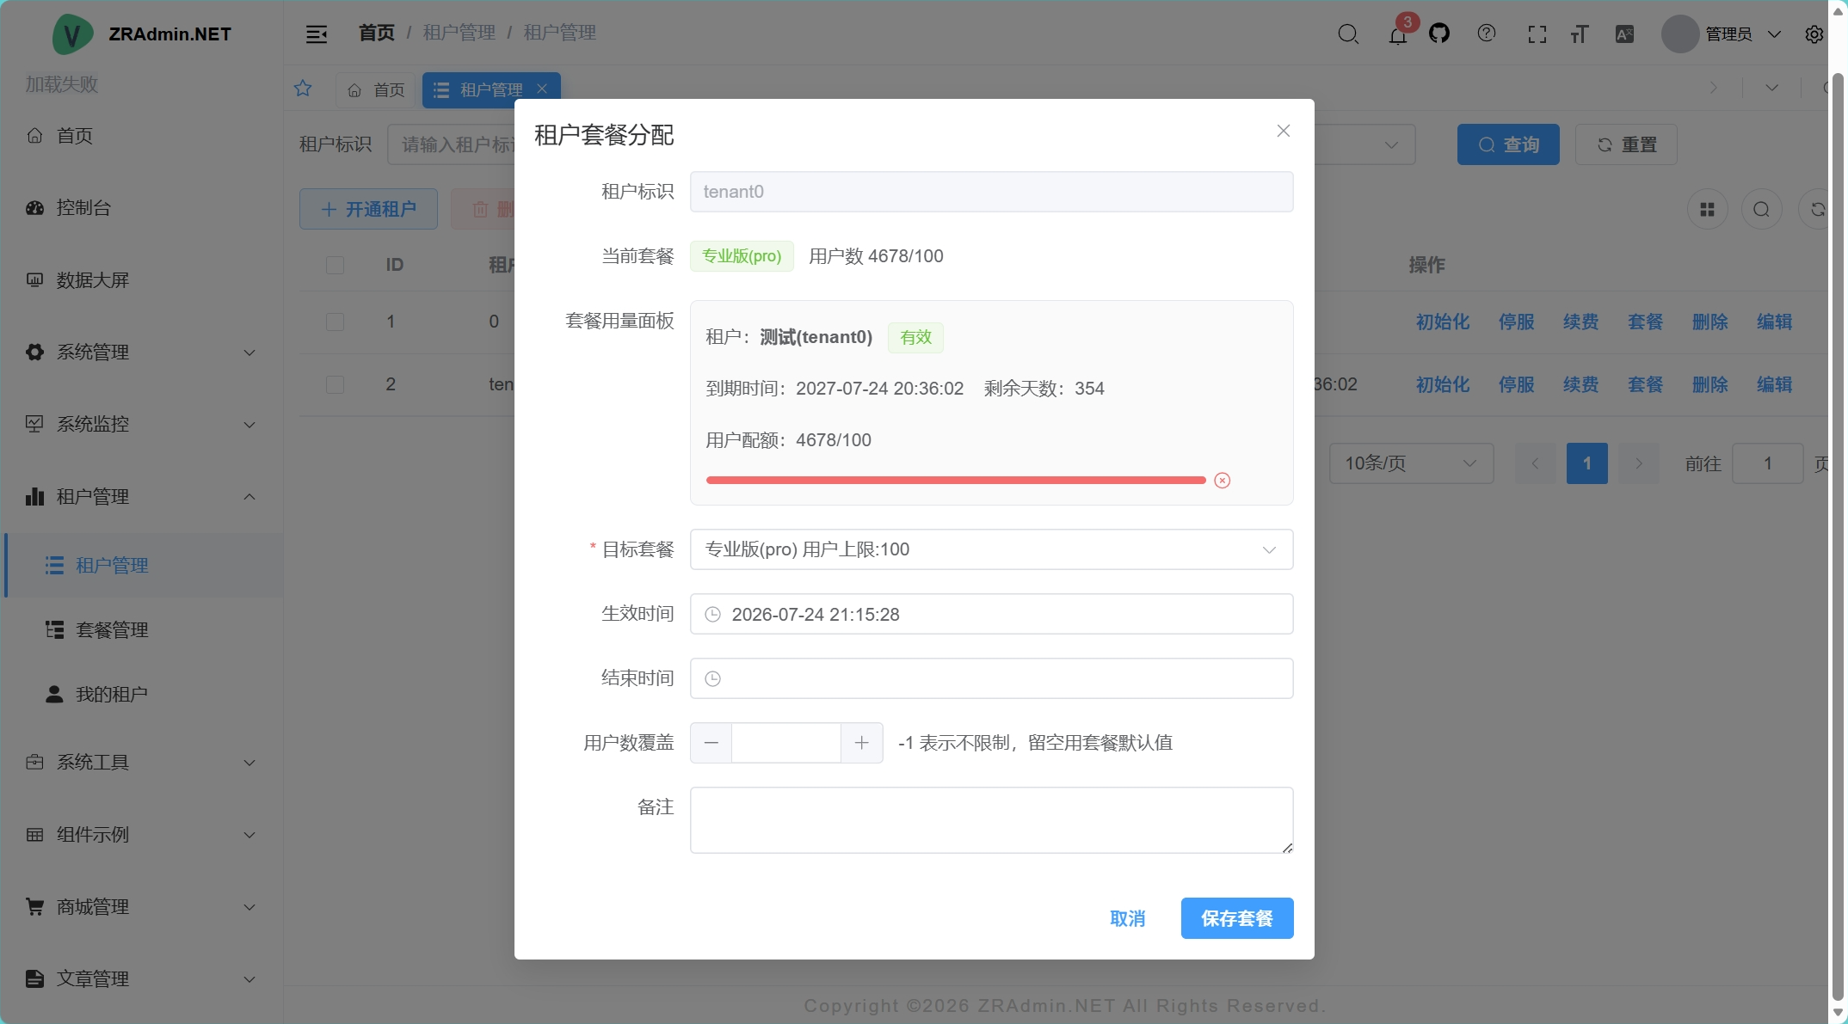Toggle fullscreen mode icon

tap(1537, 34)
